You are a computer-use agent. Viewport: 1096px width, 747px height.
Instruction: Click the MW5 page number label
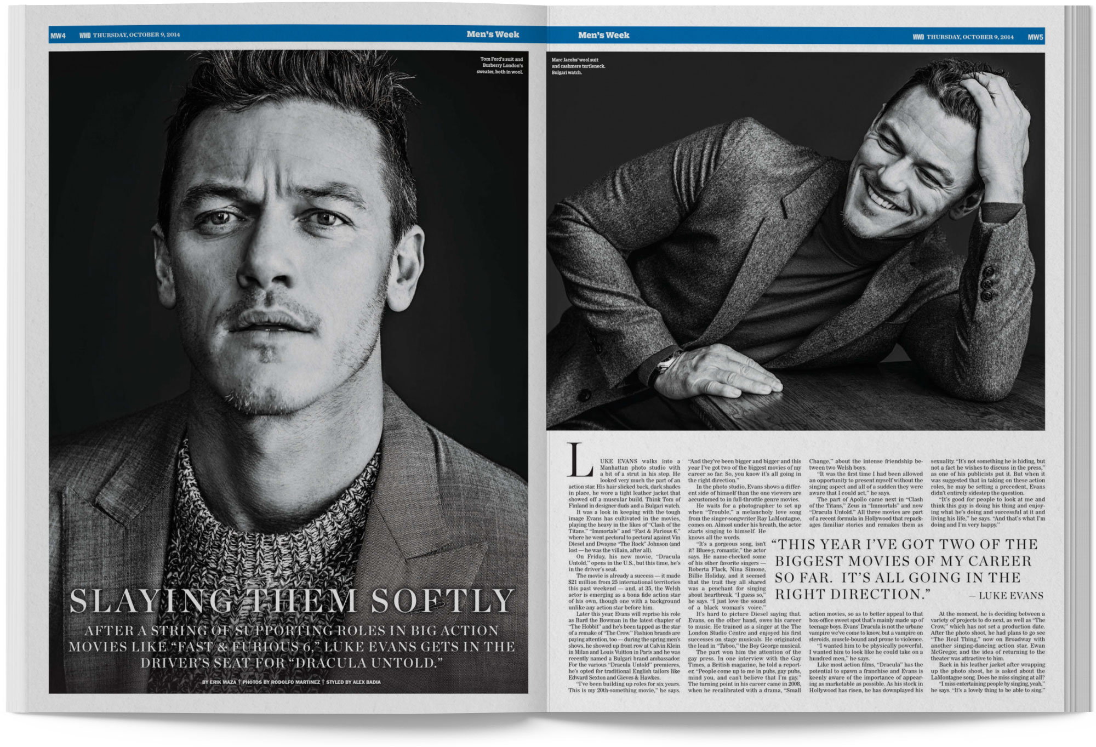1035,37
